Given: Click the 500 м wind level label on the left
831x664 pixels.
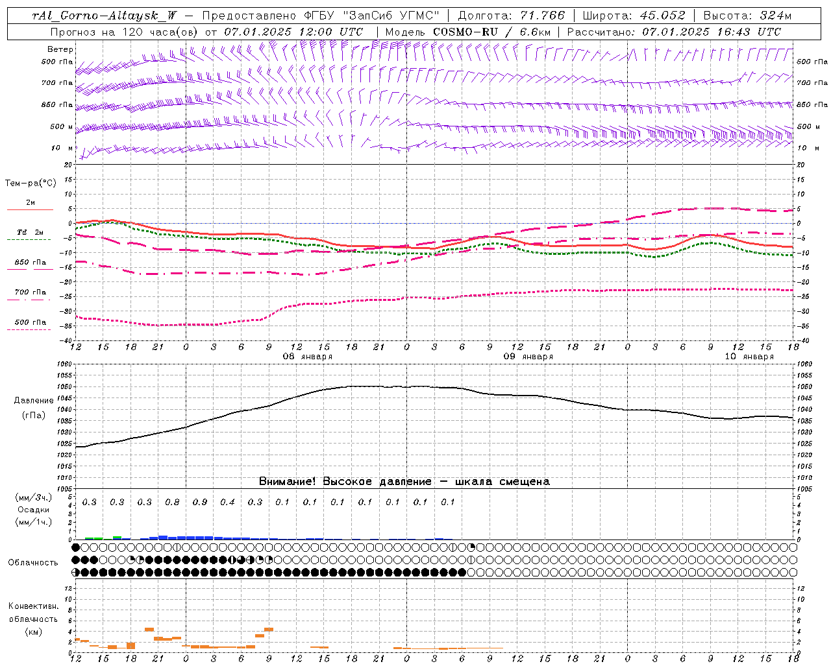Looking at the screenshot, I should 62,126.
